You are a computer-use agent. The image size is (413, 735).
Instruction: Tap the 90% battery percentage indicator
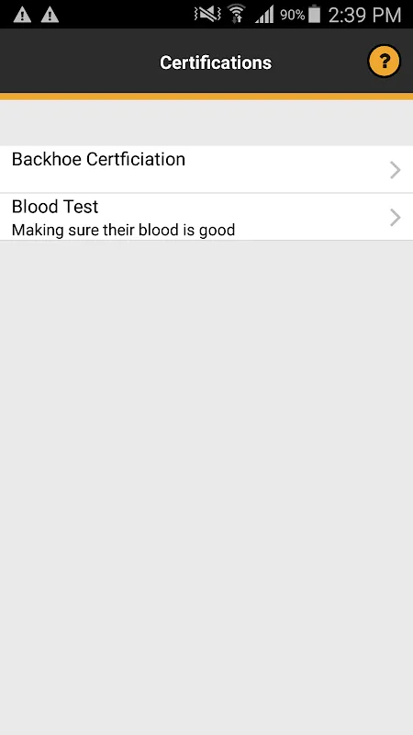293,15
